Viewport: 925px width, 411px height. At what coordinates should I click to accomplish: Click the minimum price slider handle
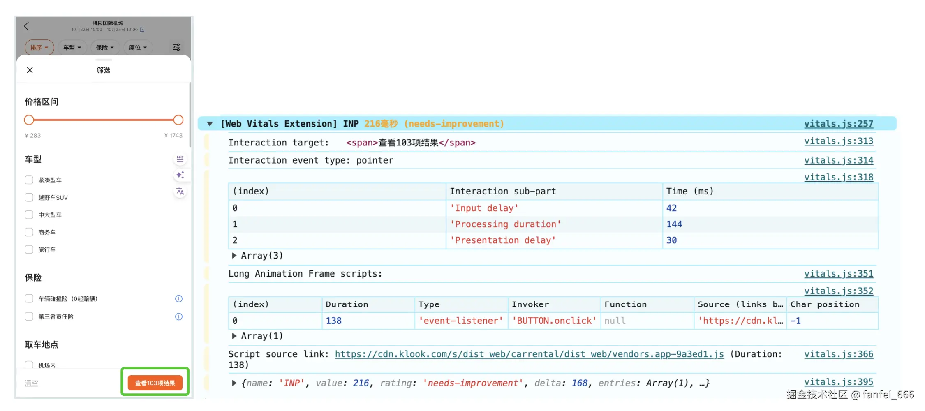[x=29, y=120]
